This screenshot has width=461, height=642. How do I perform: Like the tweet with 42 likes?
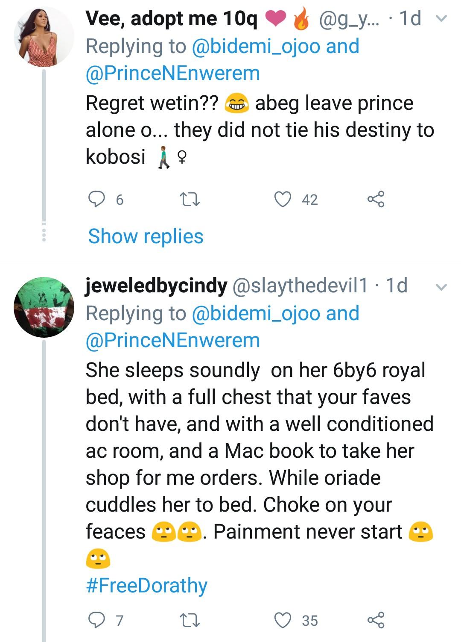283,199
